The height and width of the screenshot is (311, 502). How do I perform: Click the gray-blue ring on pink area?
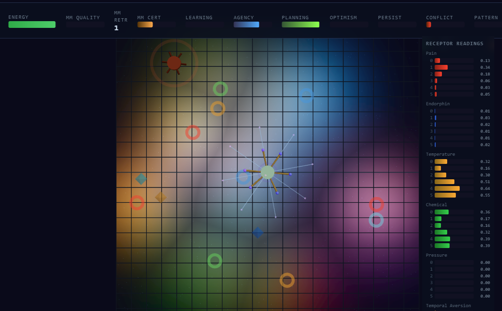[376, 220]
